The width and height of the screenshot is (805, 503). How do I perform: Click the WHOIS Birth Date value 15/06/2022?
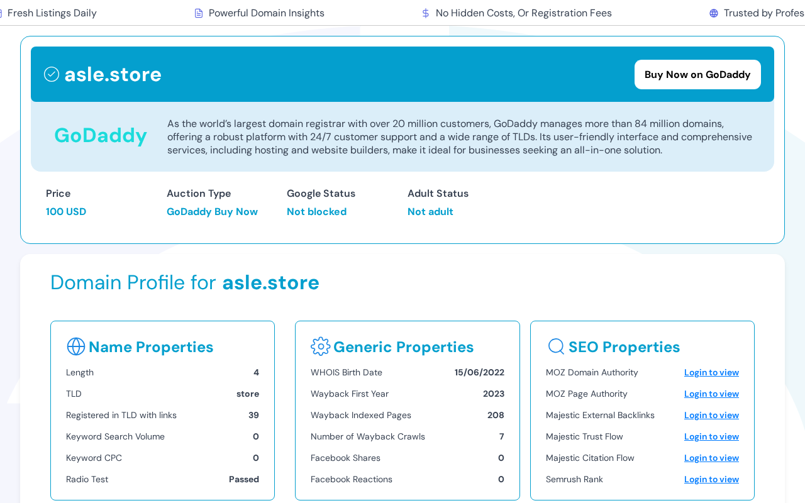click(x=479, y=372)
